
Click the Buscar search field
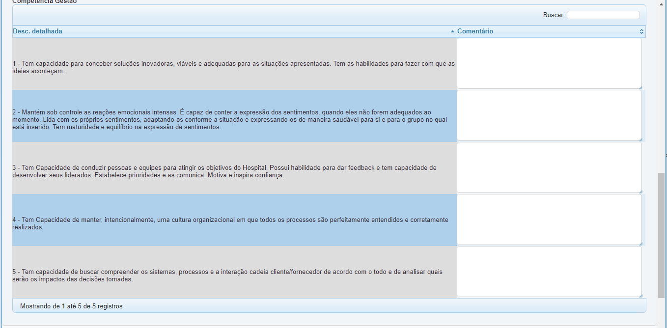pyautogui.click(x=603, y=15)
